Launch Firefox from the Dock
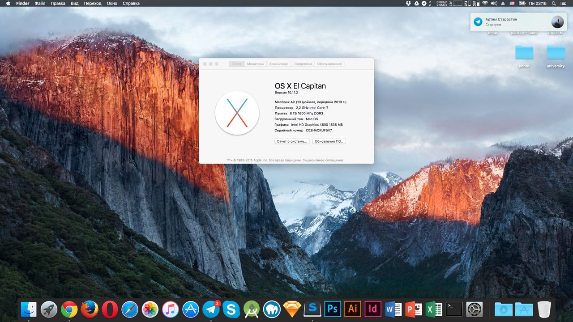573x322 pixels. (90, 309)
